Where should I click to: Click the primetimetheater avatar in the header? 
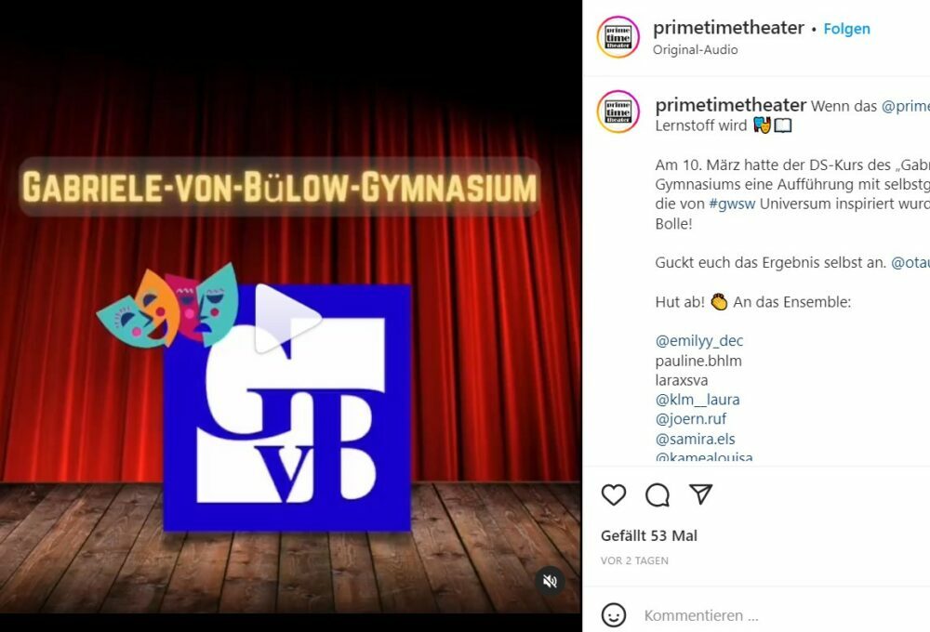click(618, 37)
